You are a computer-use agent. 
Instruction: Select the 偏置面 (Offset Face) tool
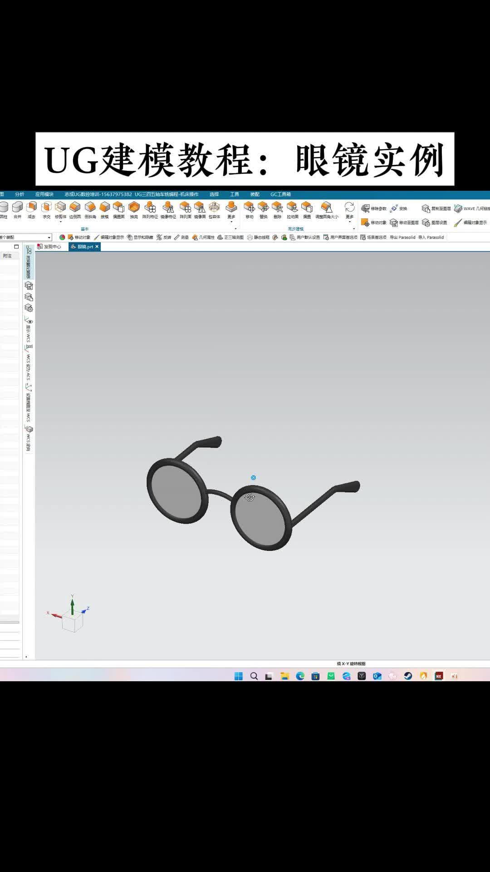tap(118, 210)
